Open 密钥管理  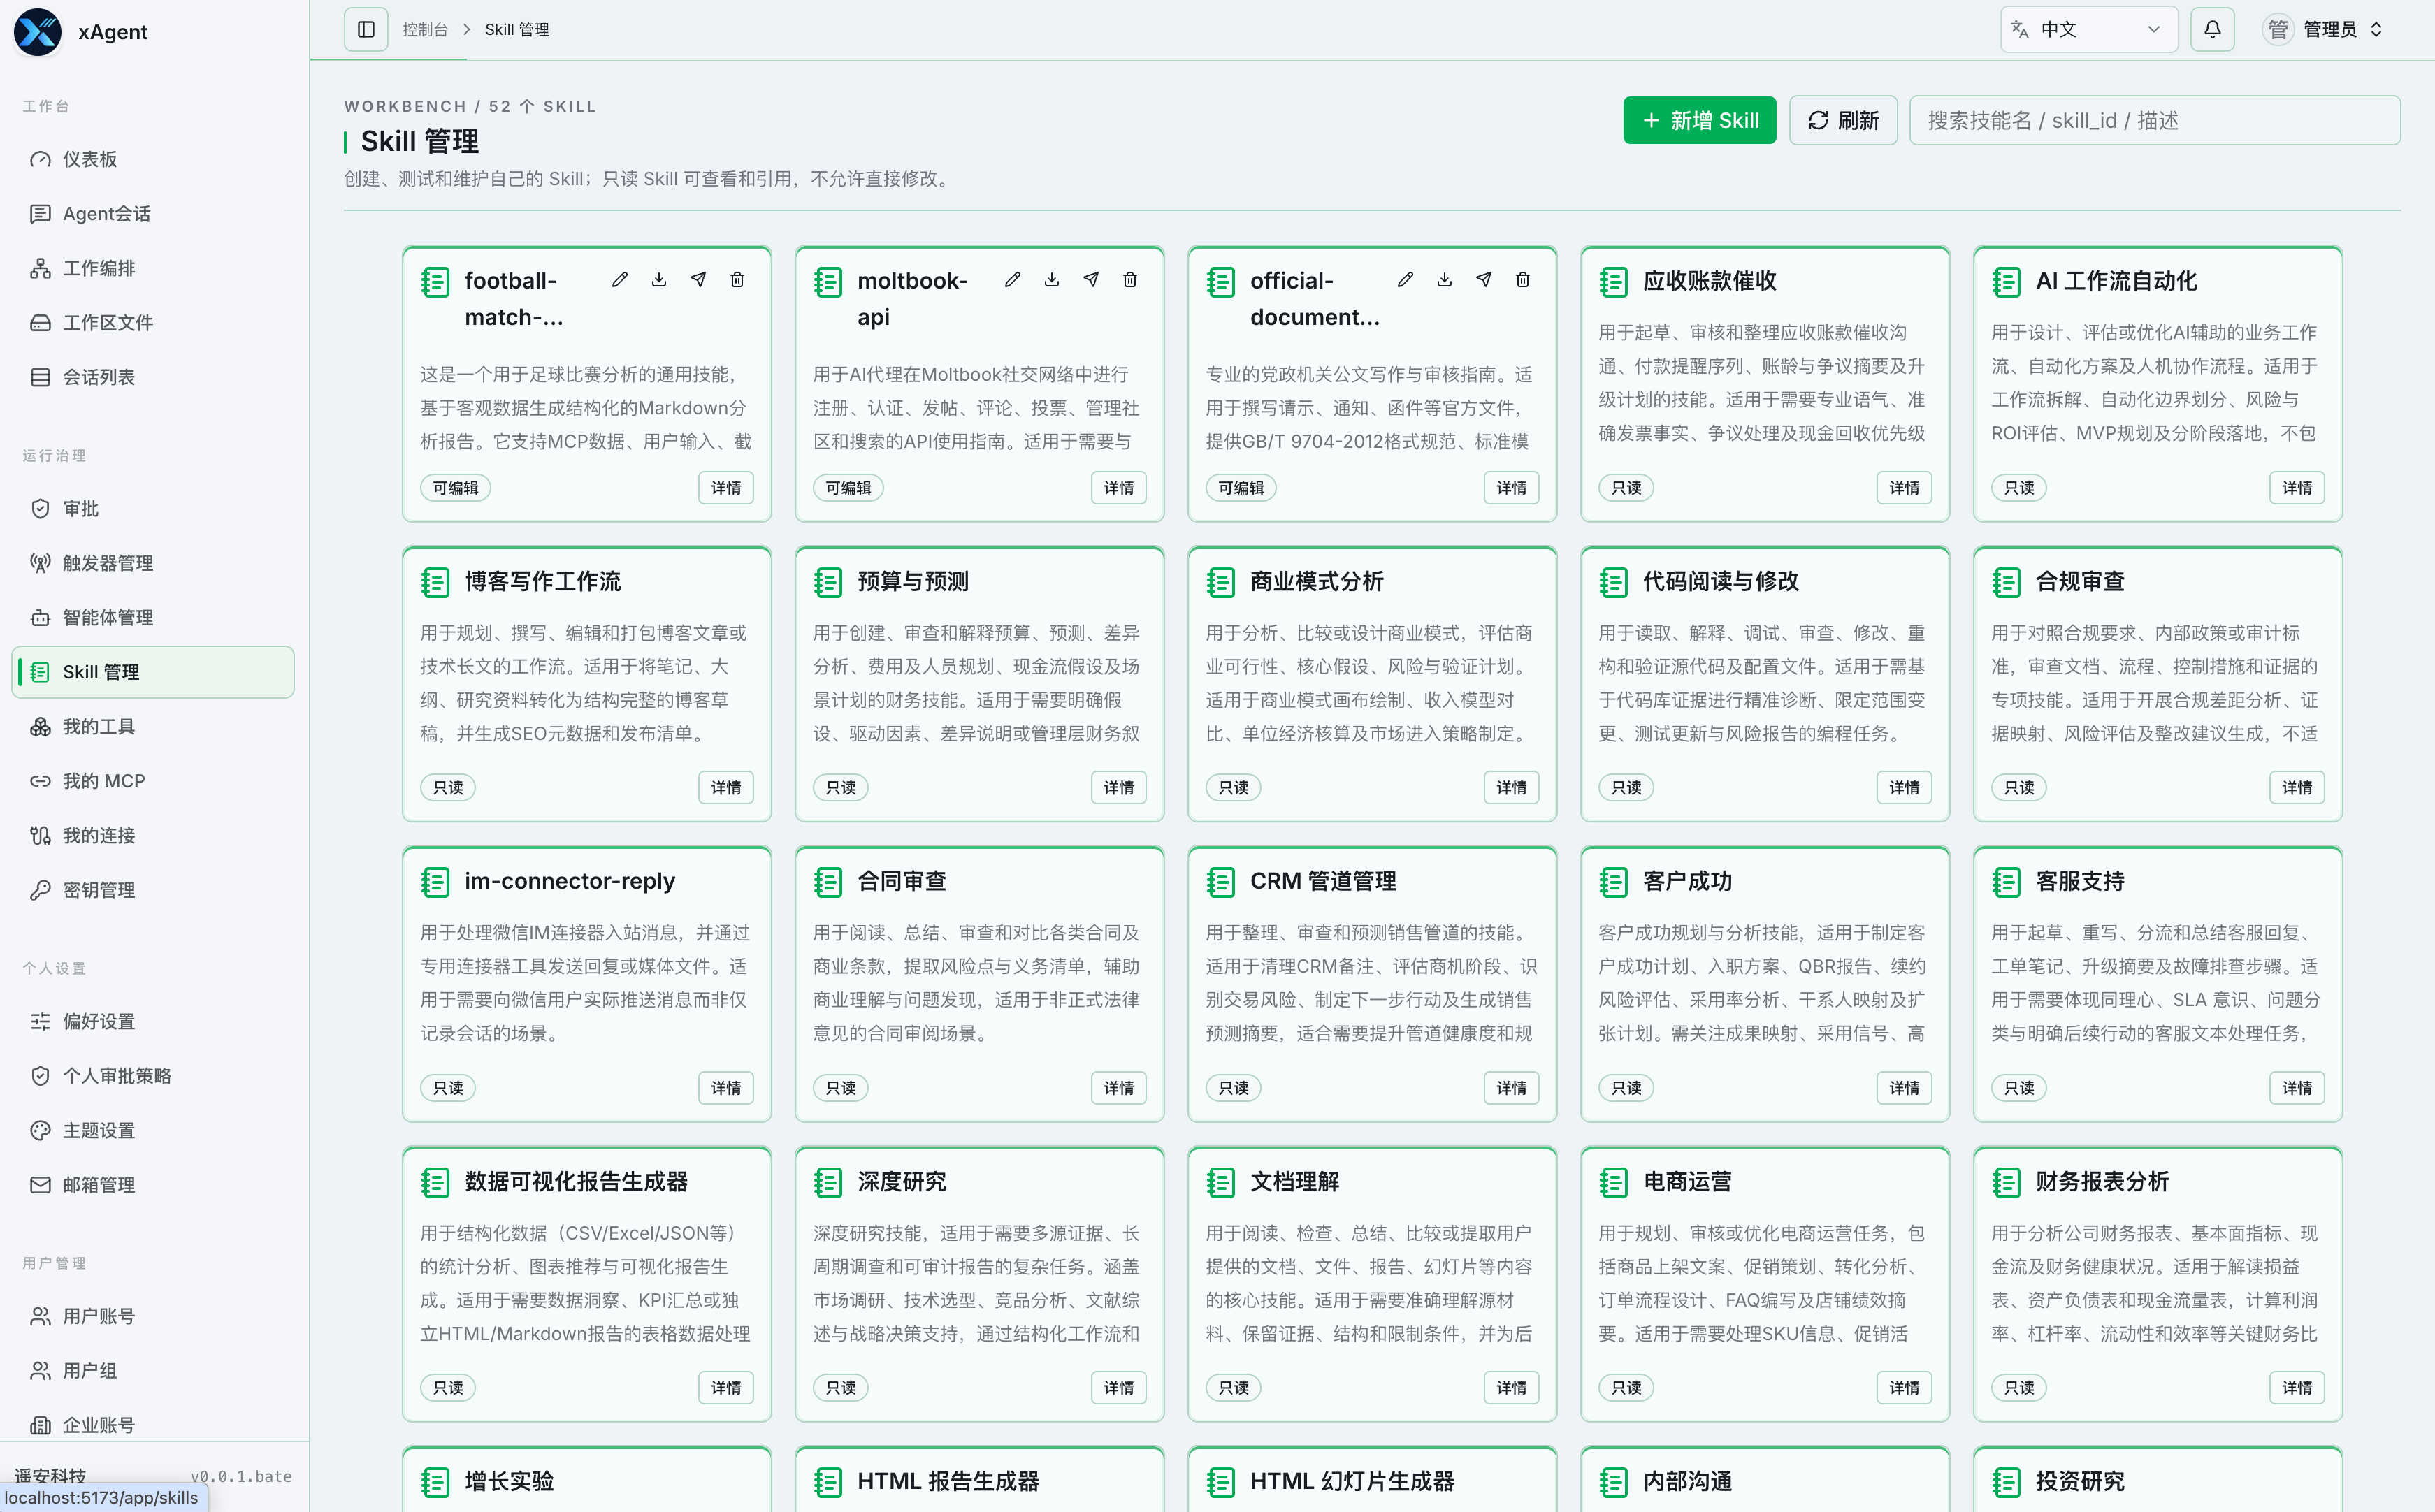(153, 890)
